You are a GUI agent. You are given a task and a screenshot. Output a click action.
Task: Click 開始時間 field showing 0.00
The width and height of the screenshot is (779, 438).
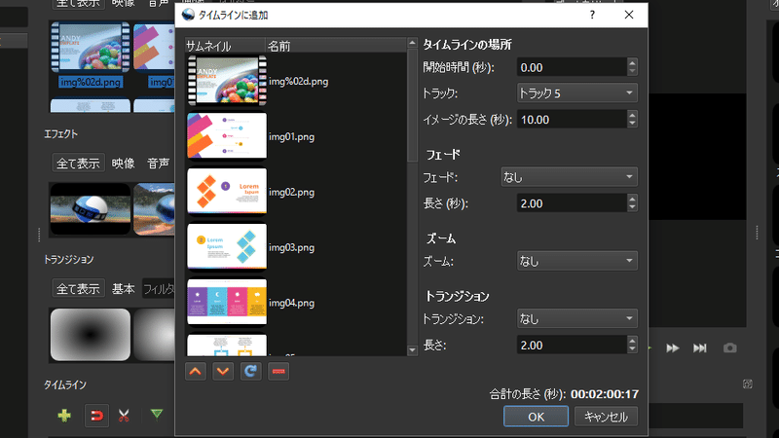pyautogui.click(x=572, y=67)
